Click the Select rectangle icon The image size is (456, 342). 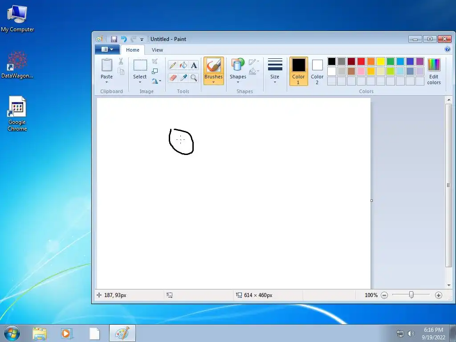pyautogui.click(x=140, y=65)
